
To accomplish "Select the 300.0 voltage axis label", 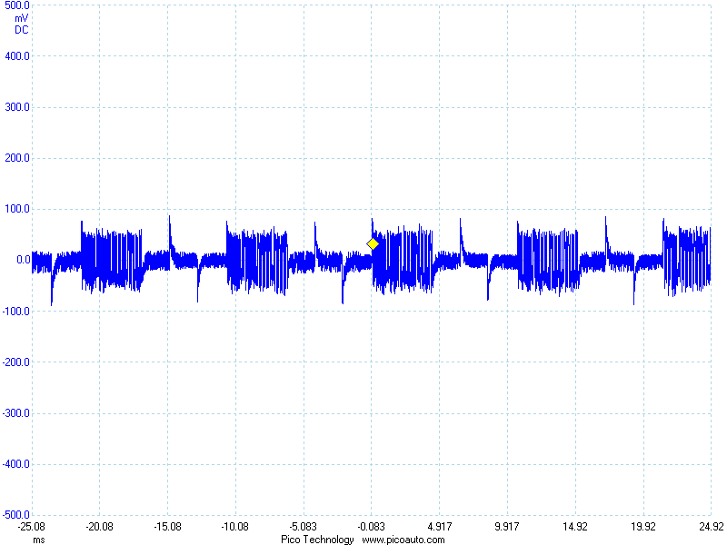I will (x=16, y=107).
